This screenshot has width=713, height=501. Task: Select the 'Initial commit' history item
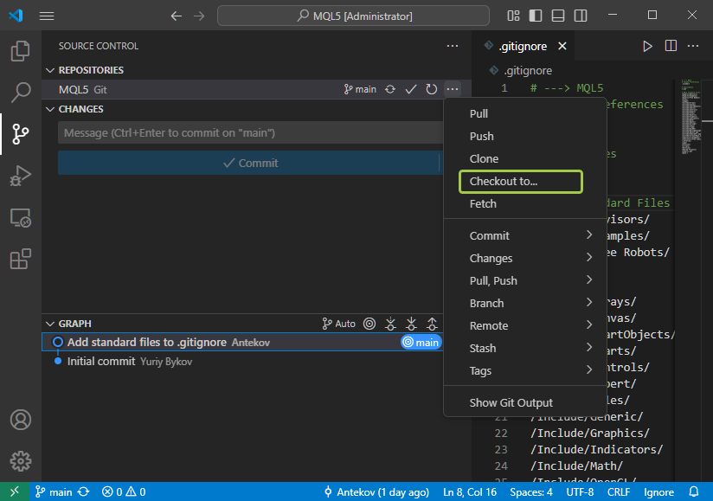pos(242,362)
